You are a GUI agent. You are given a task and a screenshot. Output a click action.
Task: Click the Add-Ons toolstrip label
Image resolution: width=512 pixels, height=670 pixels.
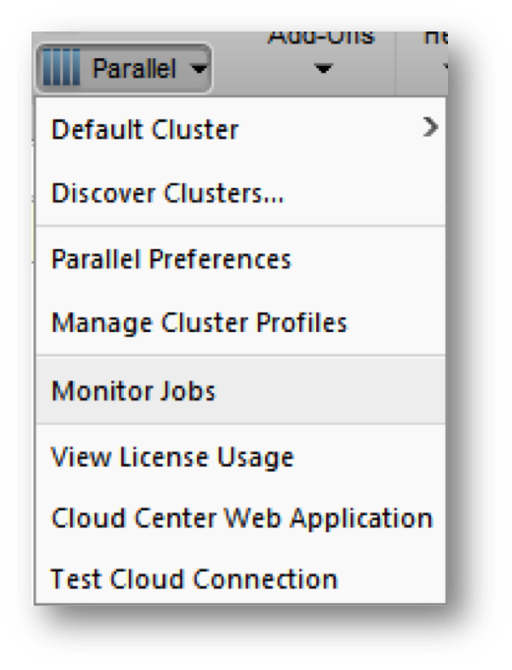point(321,37)
